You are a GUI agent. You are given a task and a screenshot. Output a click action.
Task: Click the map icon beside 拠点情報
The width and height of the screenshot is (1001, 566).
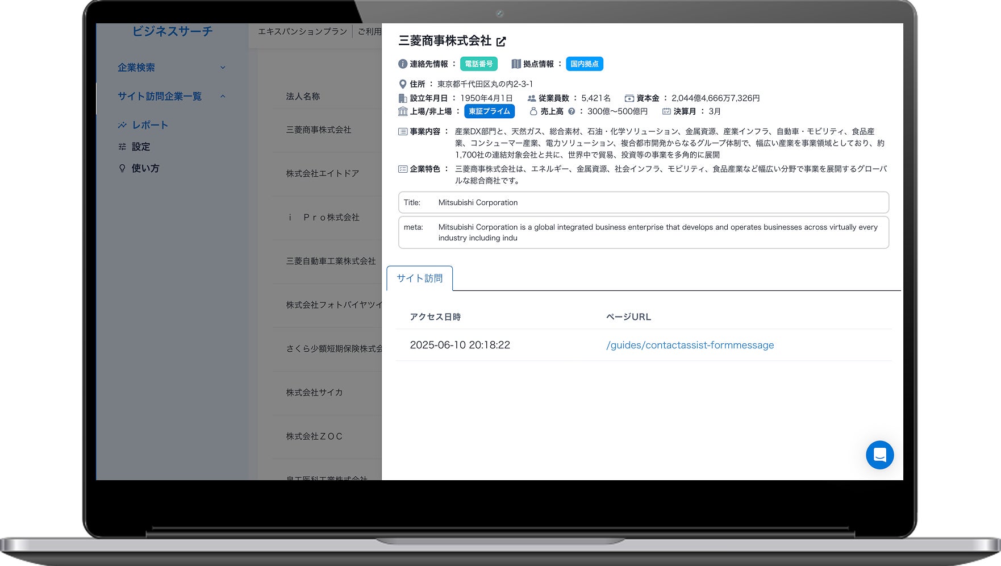(x=516, y=64)
